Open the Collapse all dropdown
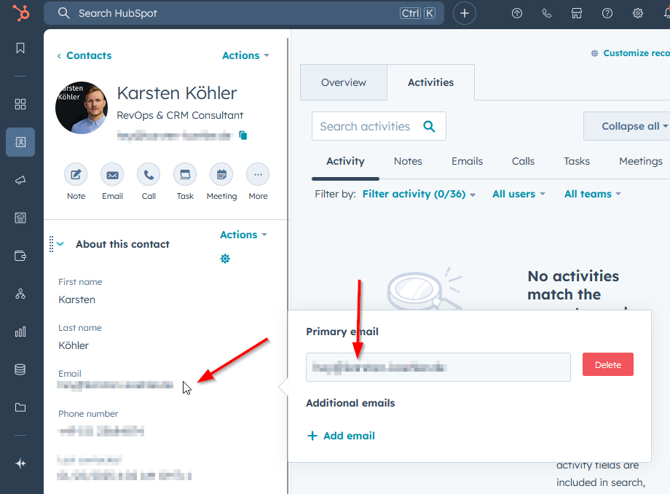The image size is (670, 494). pos(627,126)
